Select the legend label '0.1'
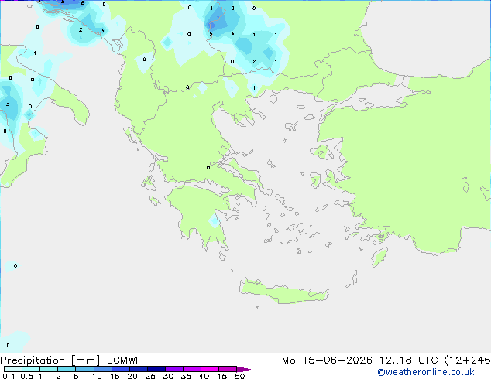 (x=9, y=376)
